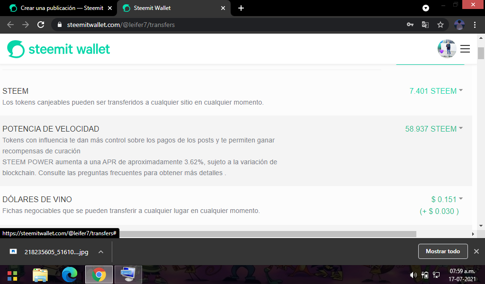
Task: Open File Explorer from taskbar
Action: point(40,275)
